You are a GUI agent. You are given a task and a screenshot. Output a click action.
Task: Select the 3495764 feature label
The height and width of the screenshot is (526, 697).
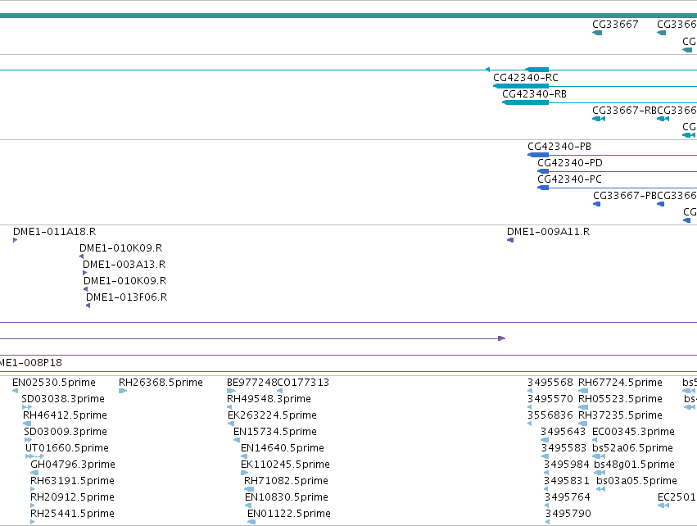[568, 497]
